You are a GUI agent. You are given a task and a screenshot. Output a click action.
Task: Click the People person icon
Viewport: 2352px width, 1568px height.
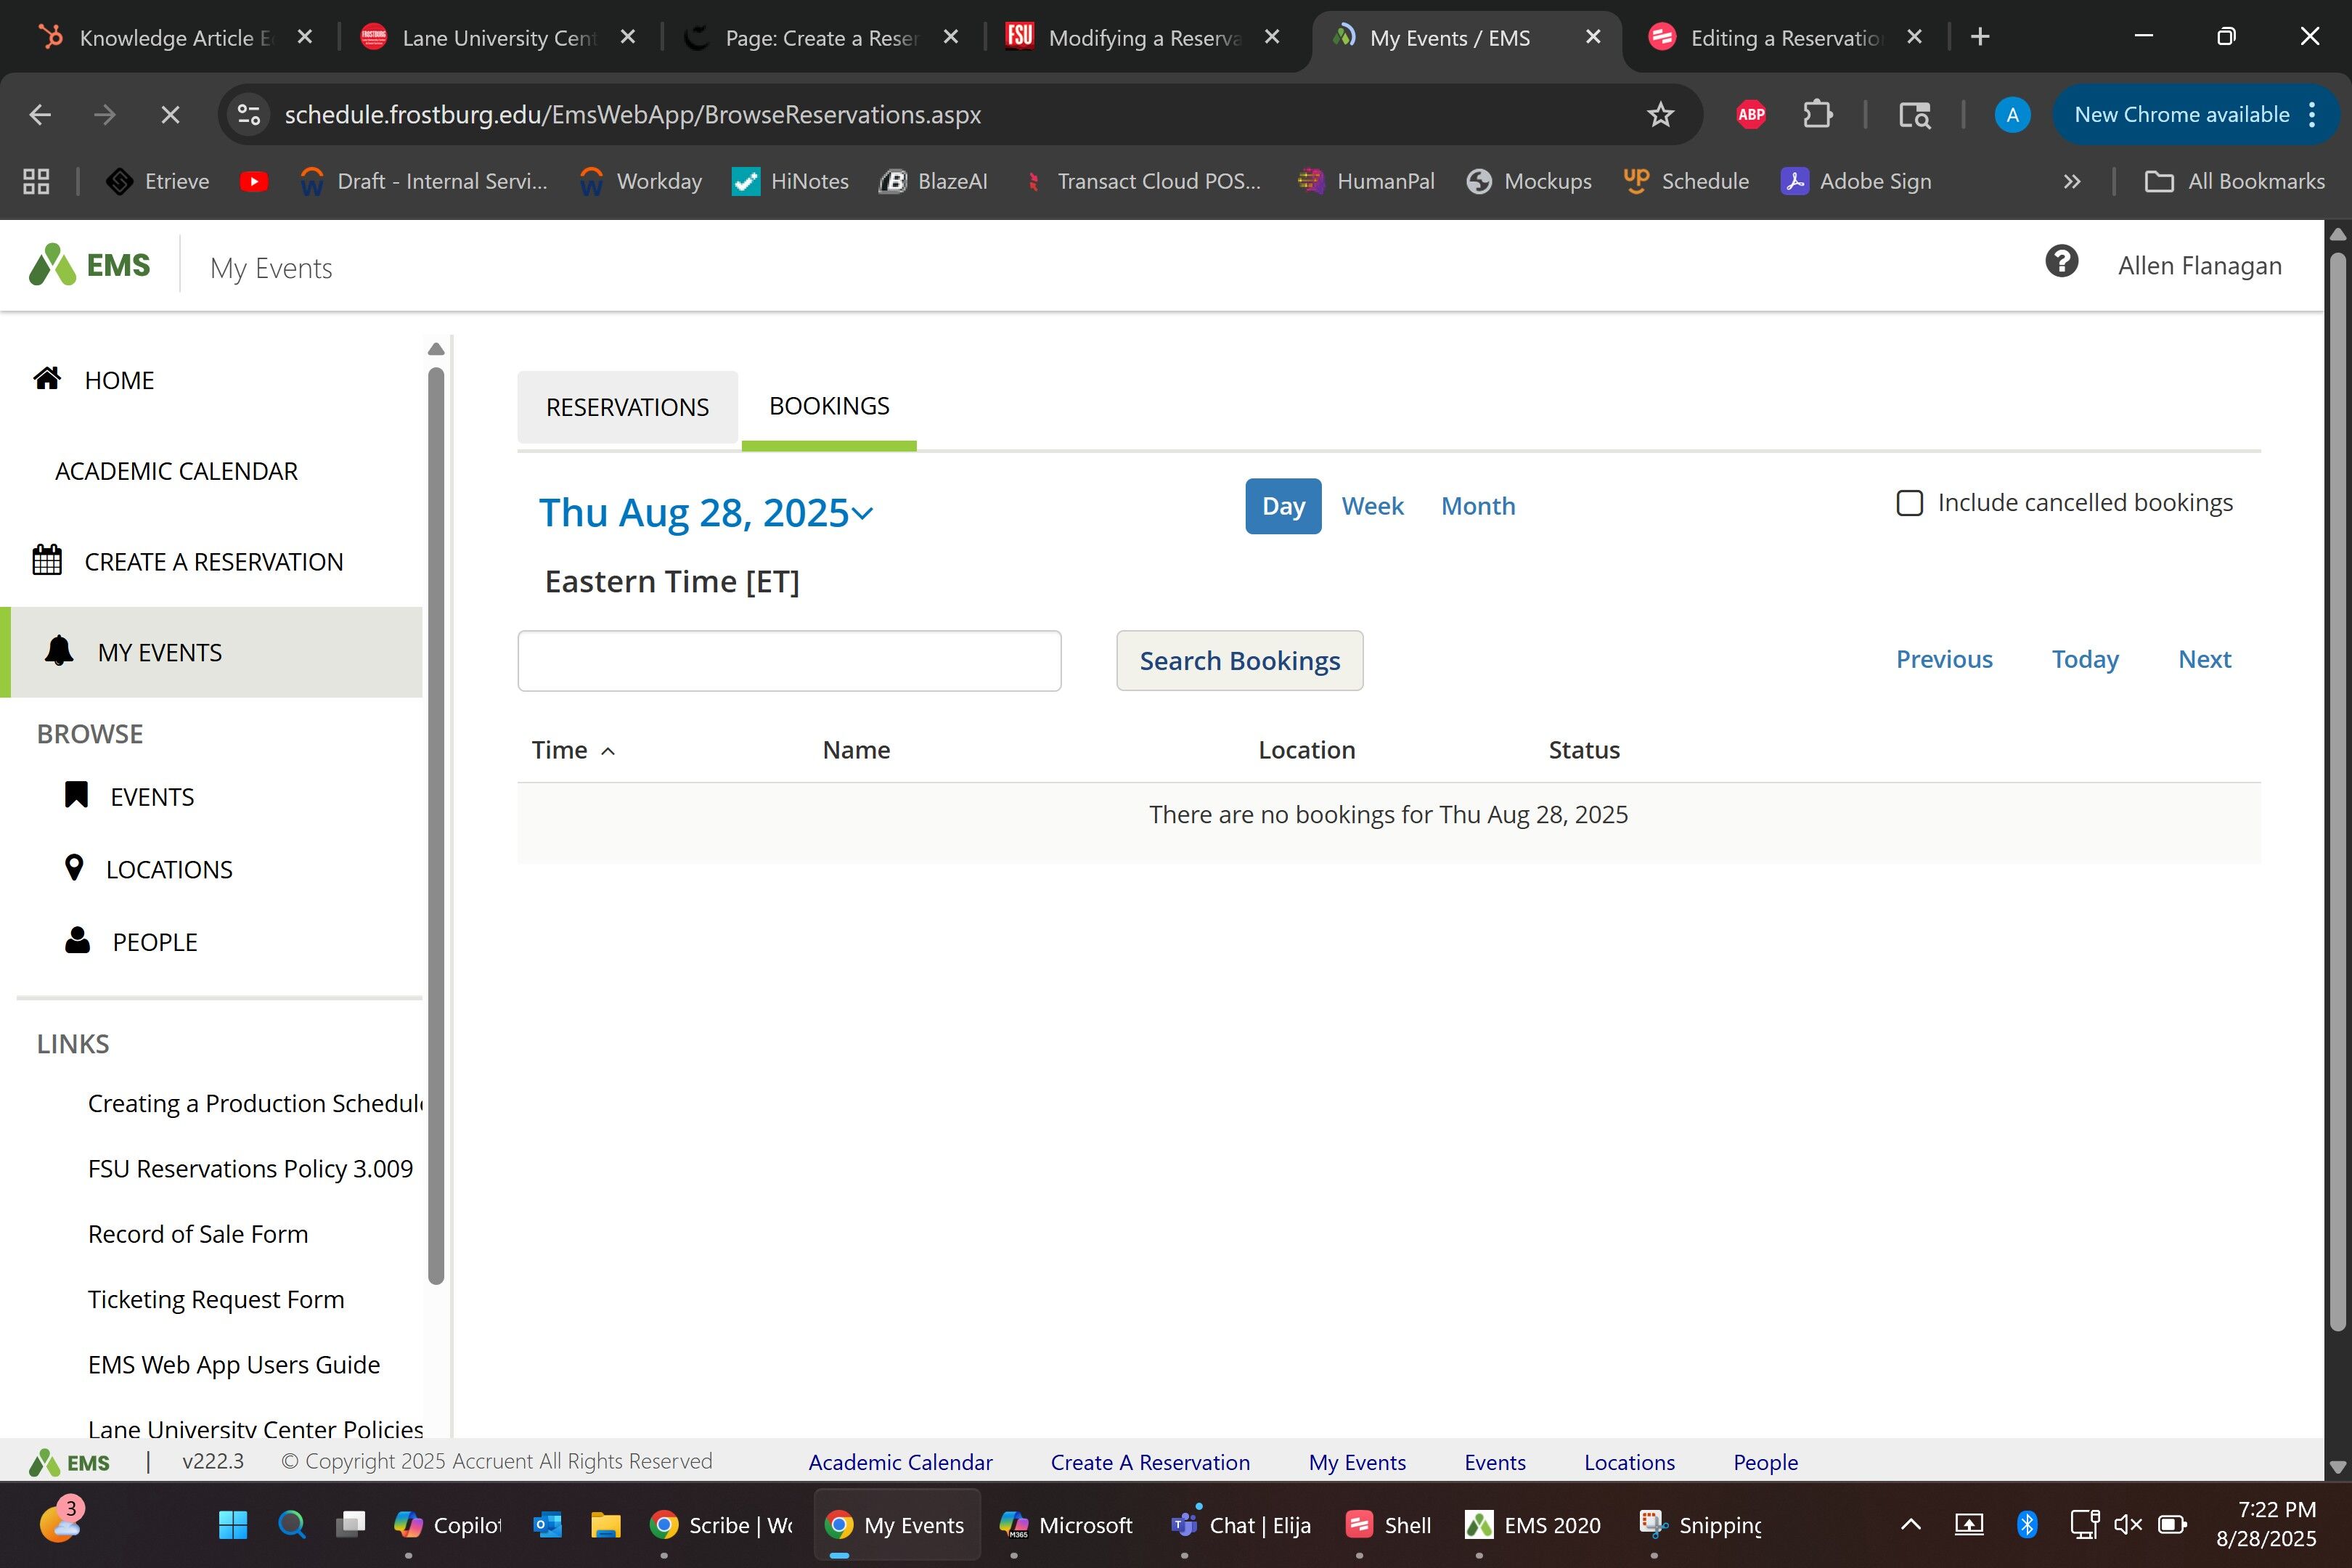click(x=77, y=940)
